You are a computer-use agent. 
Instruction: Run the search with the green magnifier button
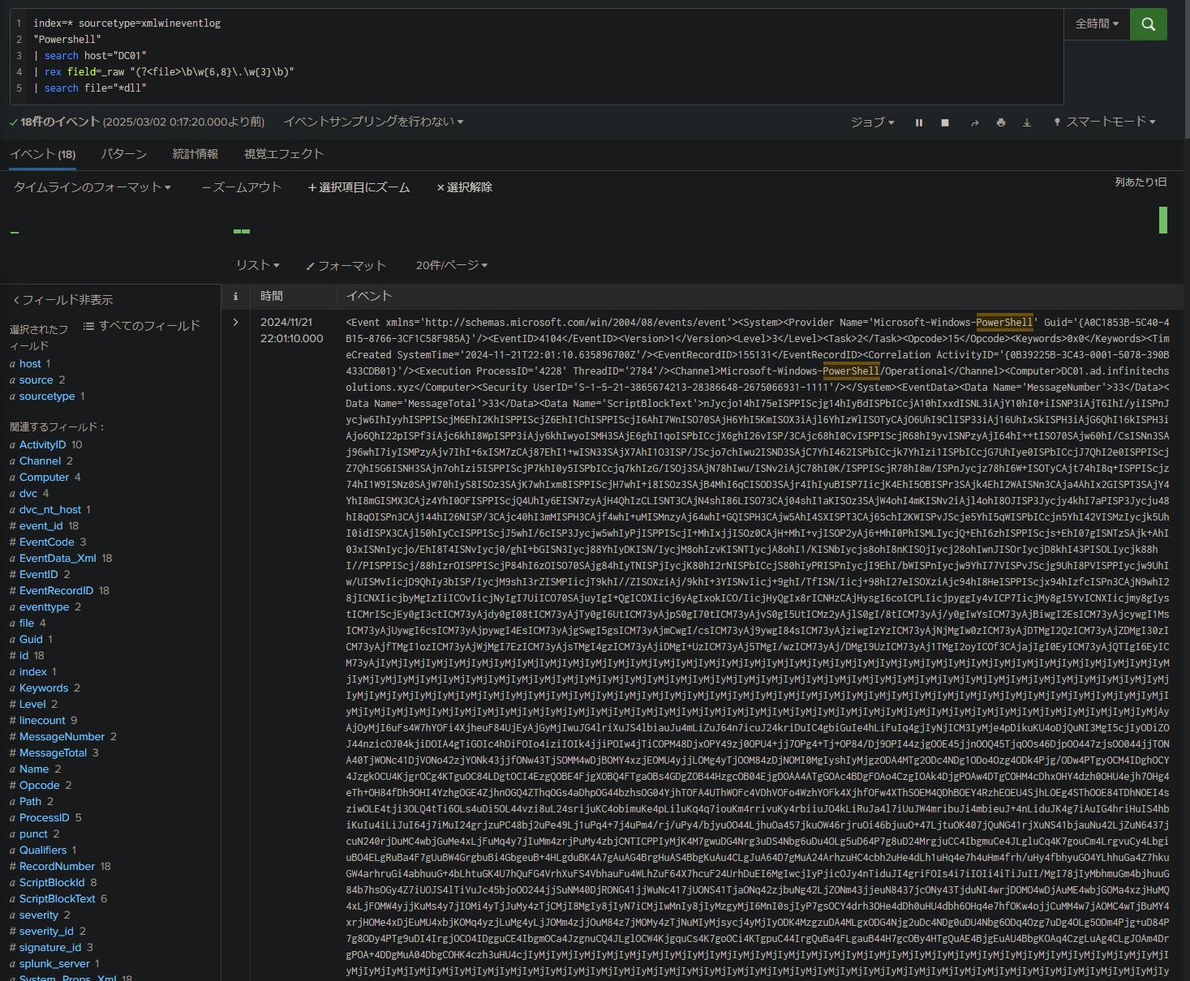1148,24
